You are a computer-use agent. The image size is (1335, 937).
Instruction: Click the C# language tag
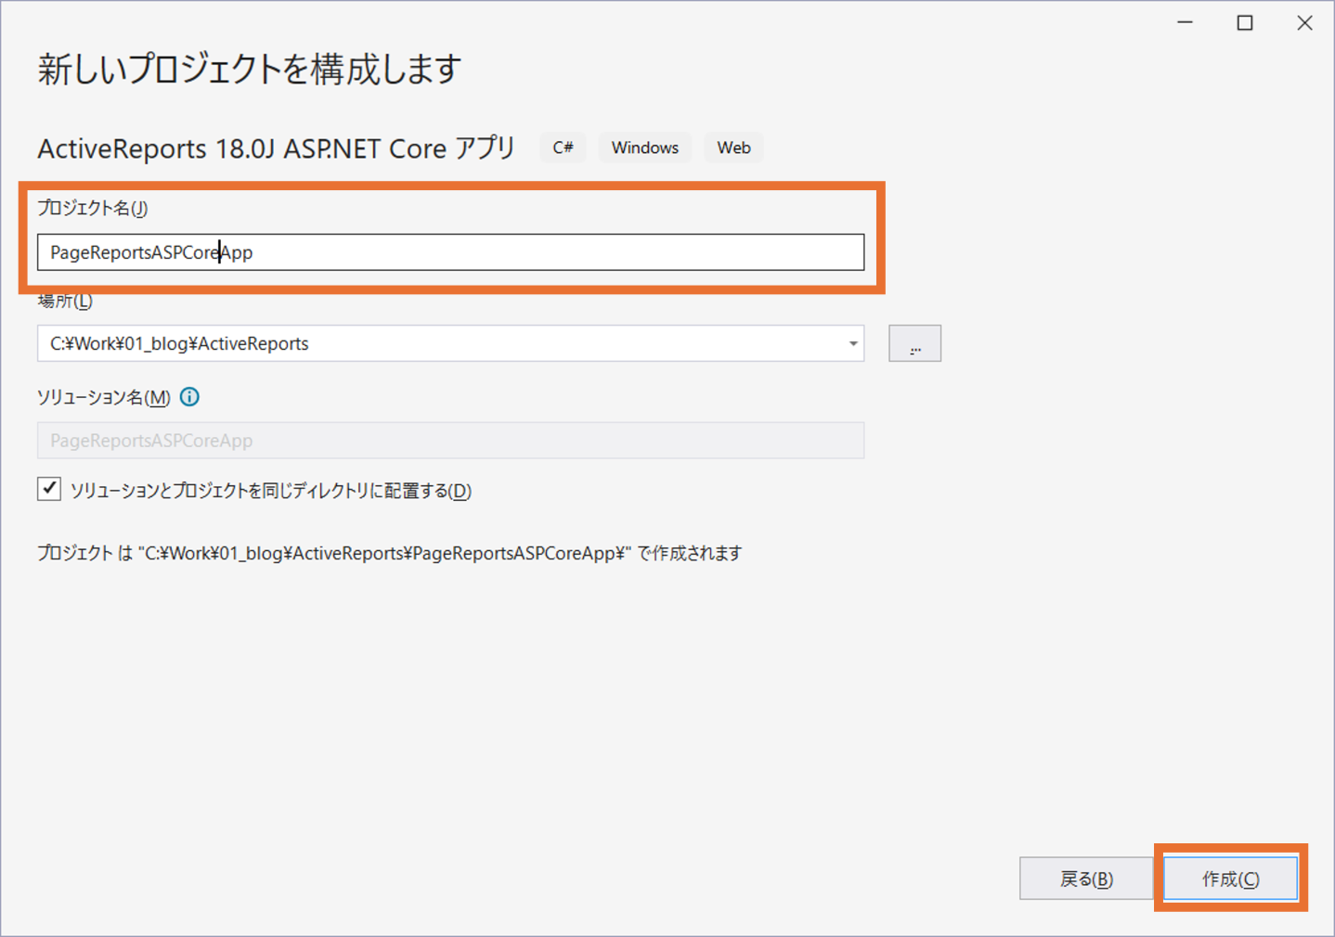pos(563,148)
